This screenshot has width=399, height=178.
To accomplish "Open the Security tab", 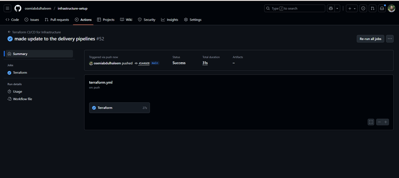I will pyautogui.click(x=147, y=20).
